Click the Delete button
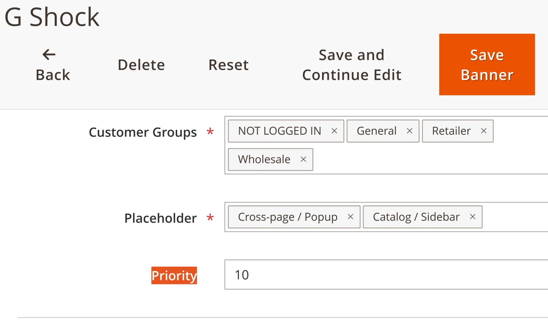Screen dimensions: 548x330 tap(141, 65)
